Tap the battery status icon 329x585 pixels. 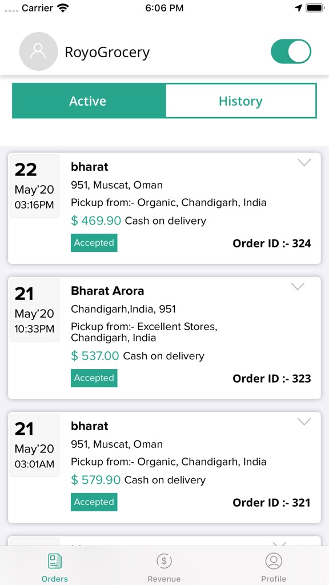pyautogui.click(x=315, y=8)
